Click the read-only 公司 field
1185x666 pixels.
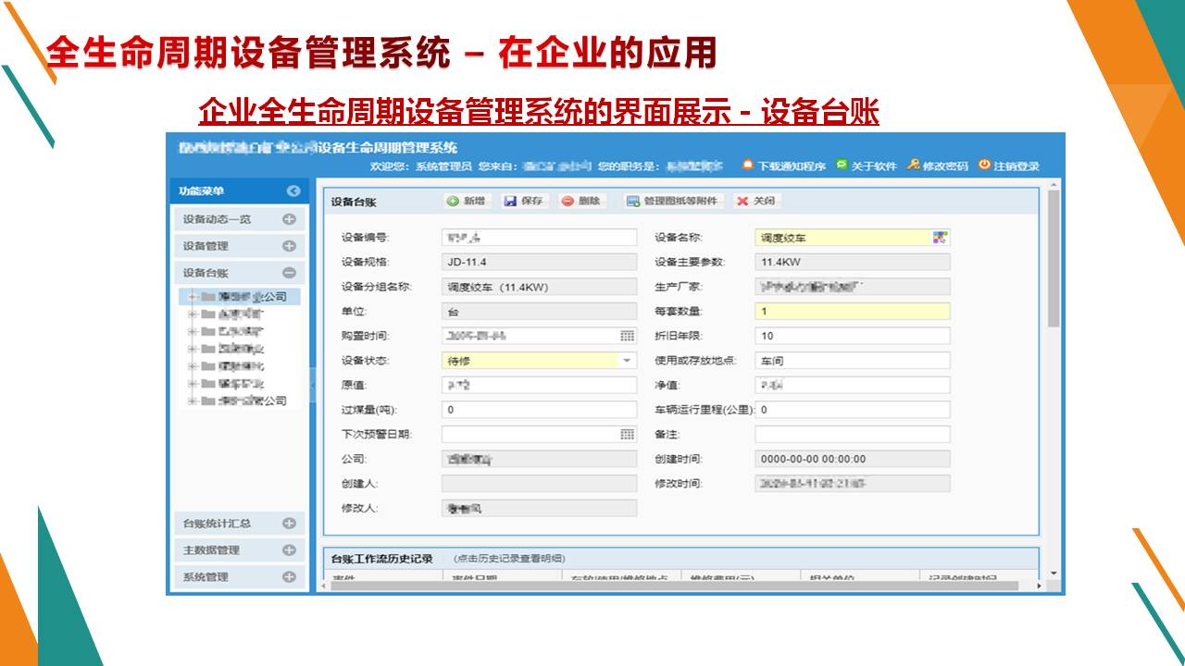click(539, 459)
